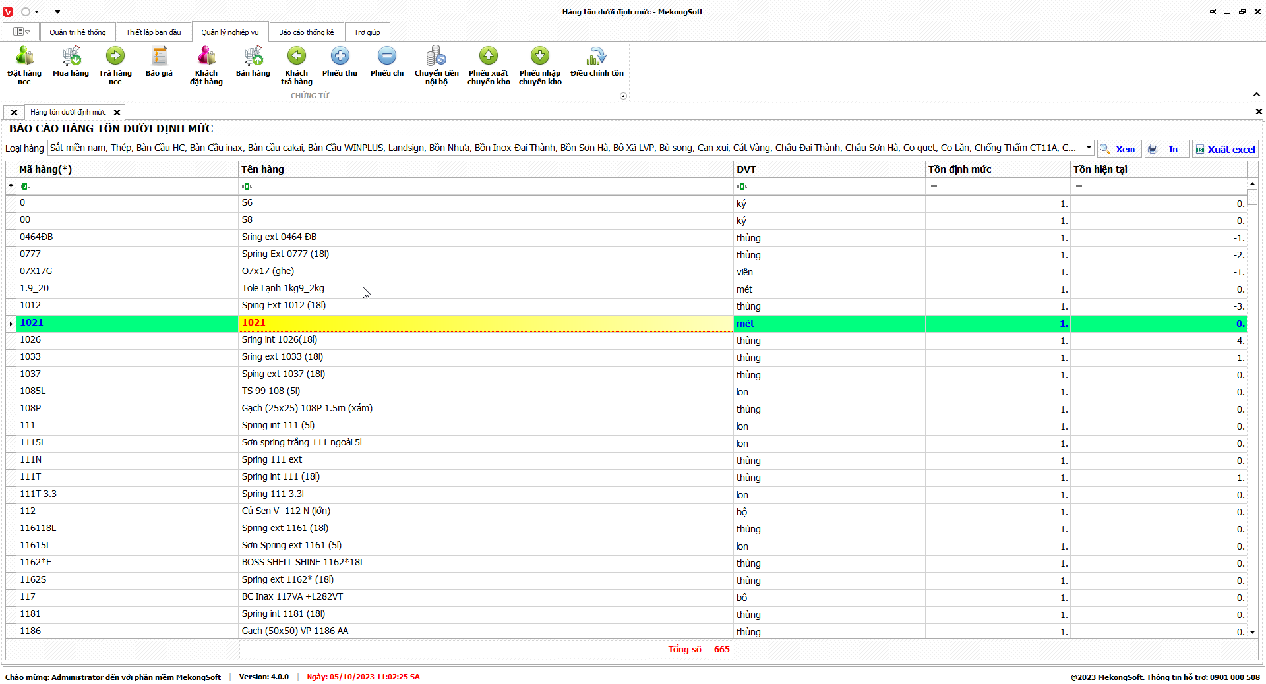Viewport: 1266px width, 684px height.
Task: Close the Hàng tồn dưới định mức tab
Action: point(117,113)
